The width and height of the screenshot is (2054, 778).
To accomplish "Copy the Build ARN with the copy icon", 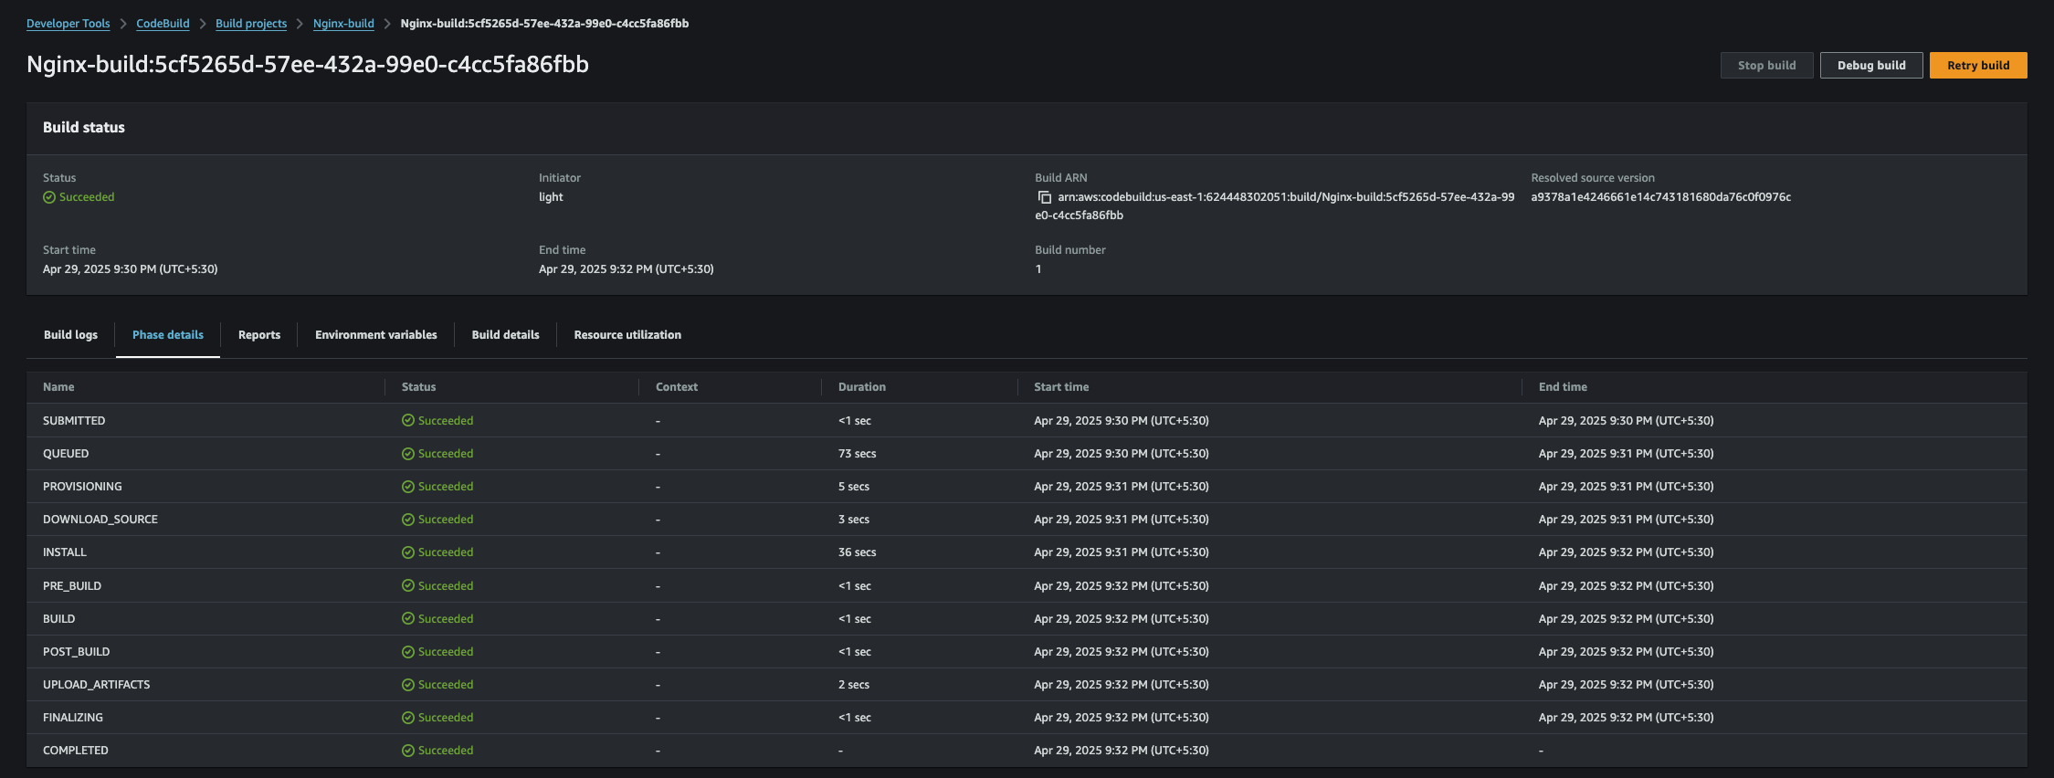I will (x=1045, y=197).
